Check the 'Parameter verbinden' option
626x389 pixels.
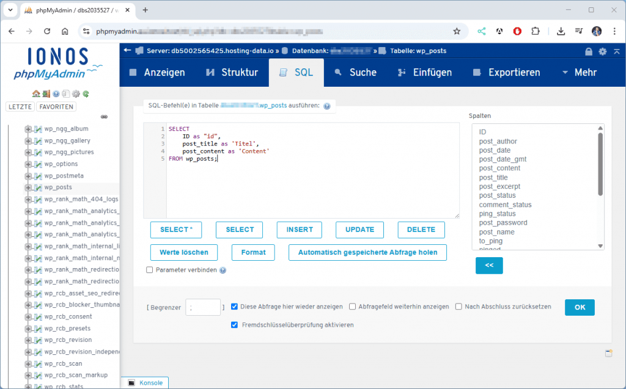click(150, 269)
